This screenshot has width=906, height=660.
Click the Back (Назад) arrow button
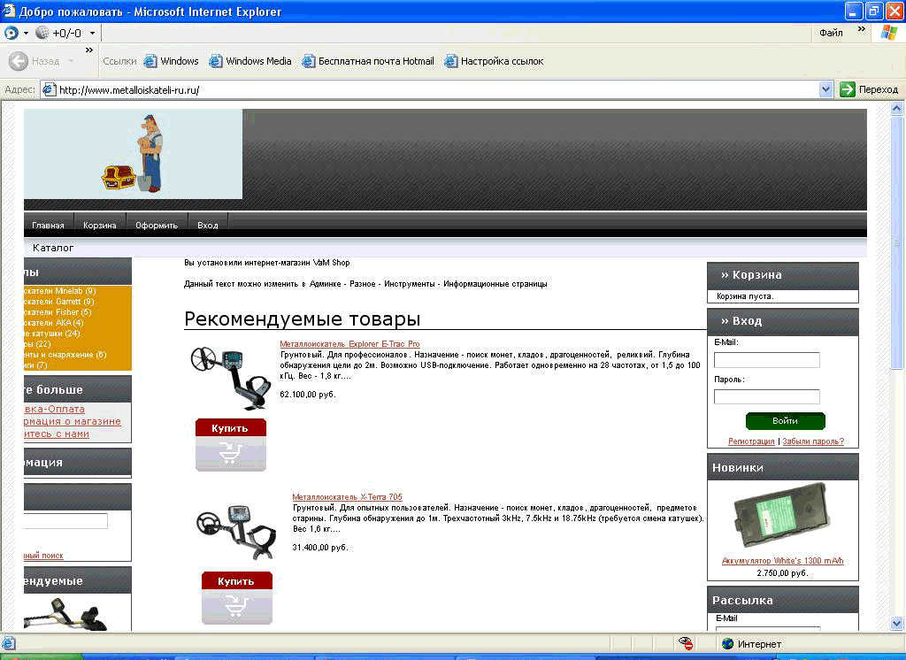pyautogui.click(x=19, y=61)
